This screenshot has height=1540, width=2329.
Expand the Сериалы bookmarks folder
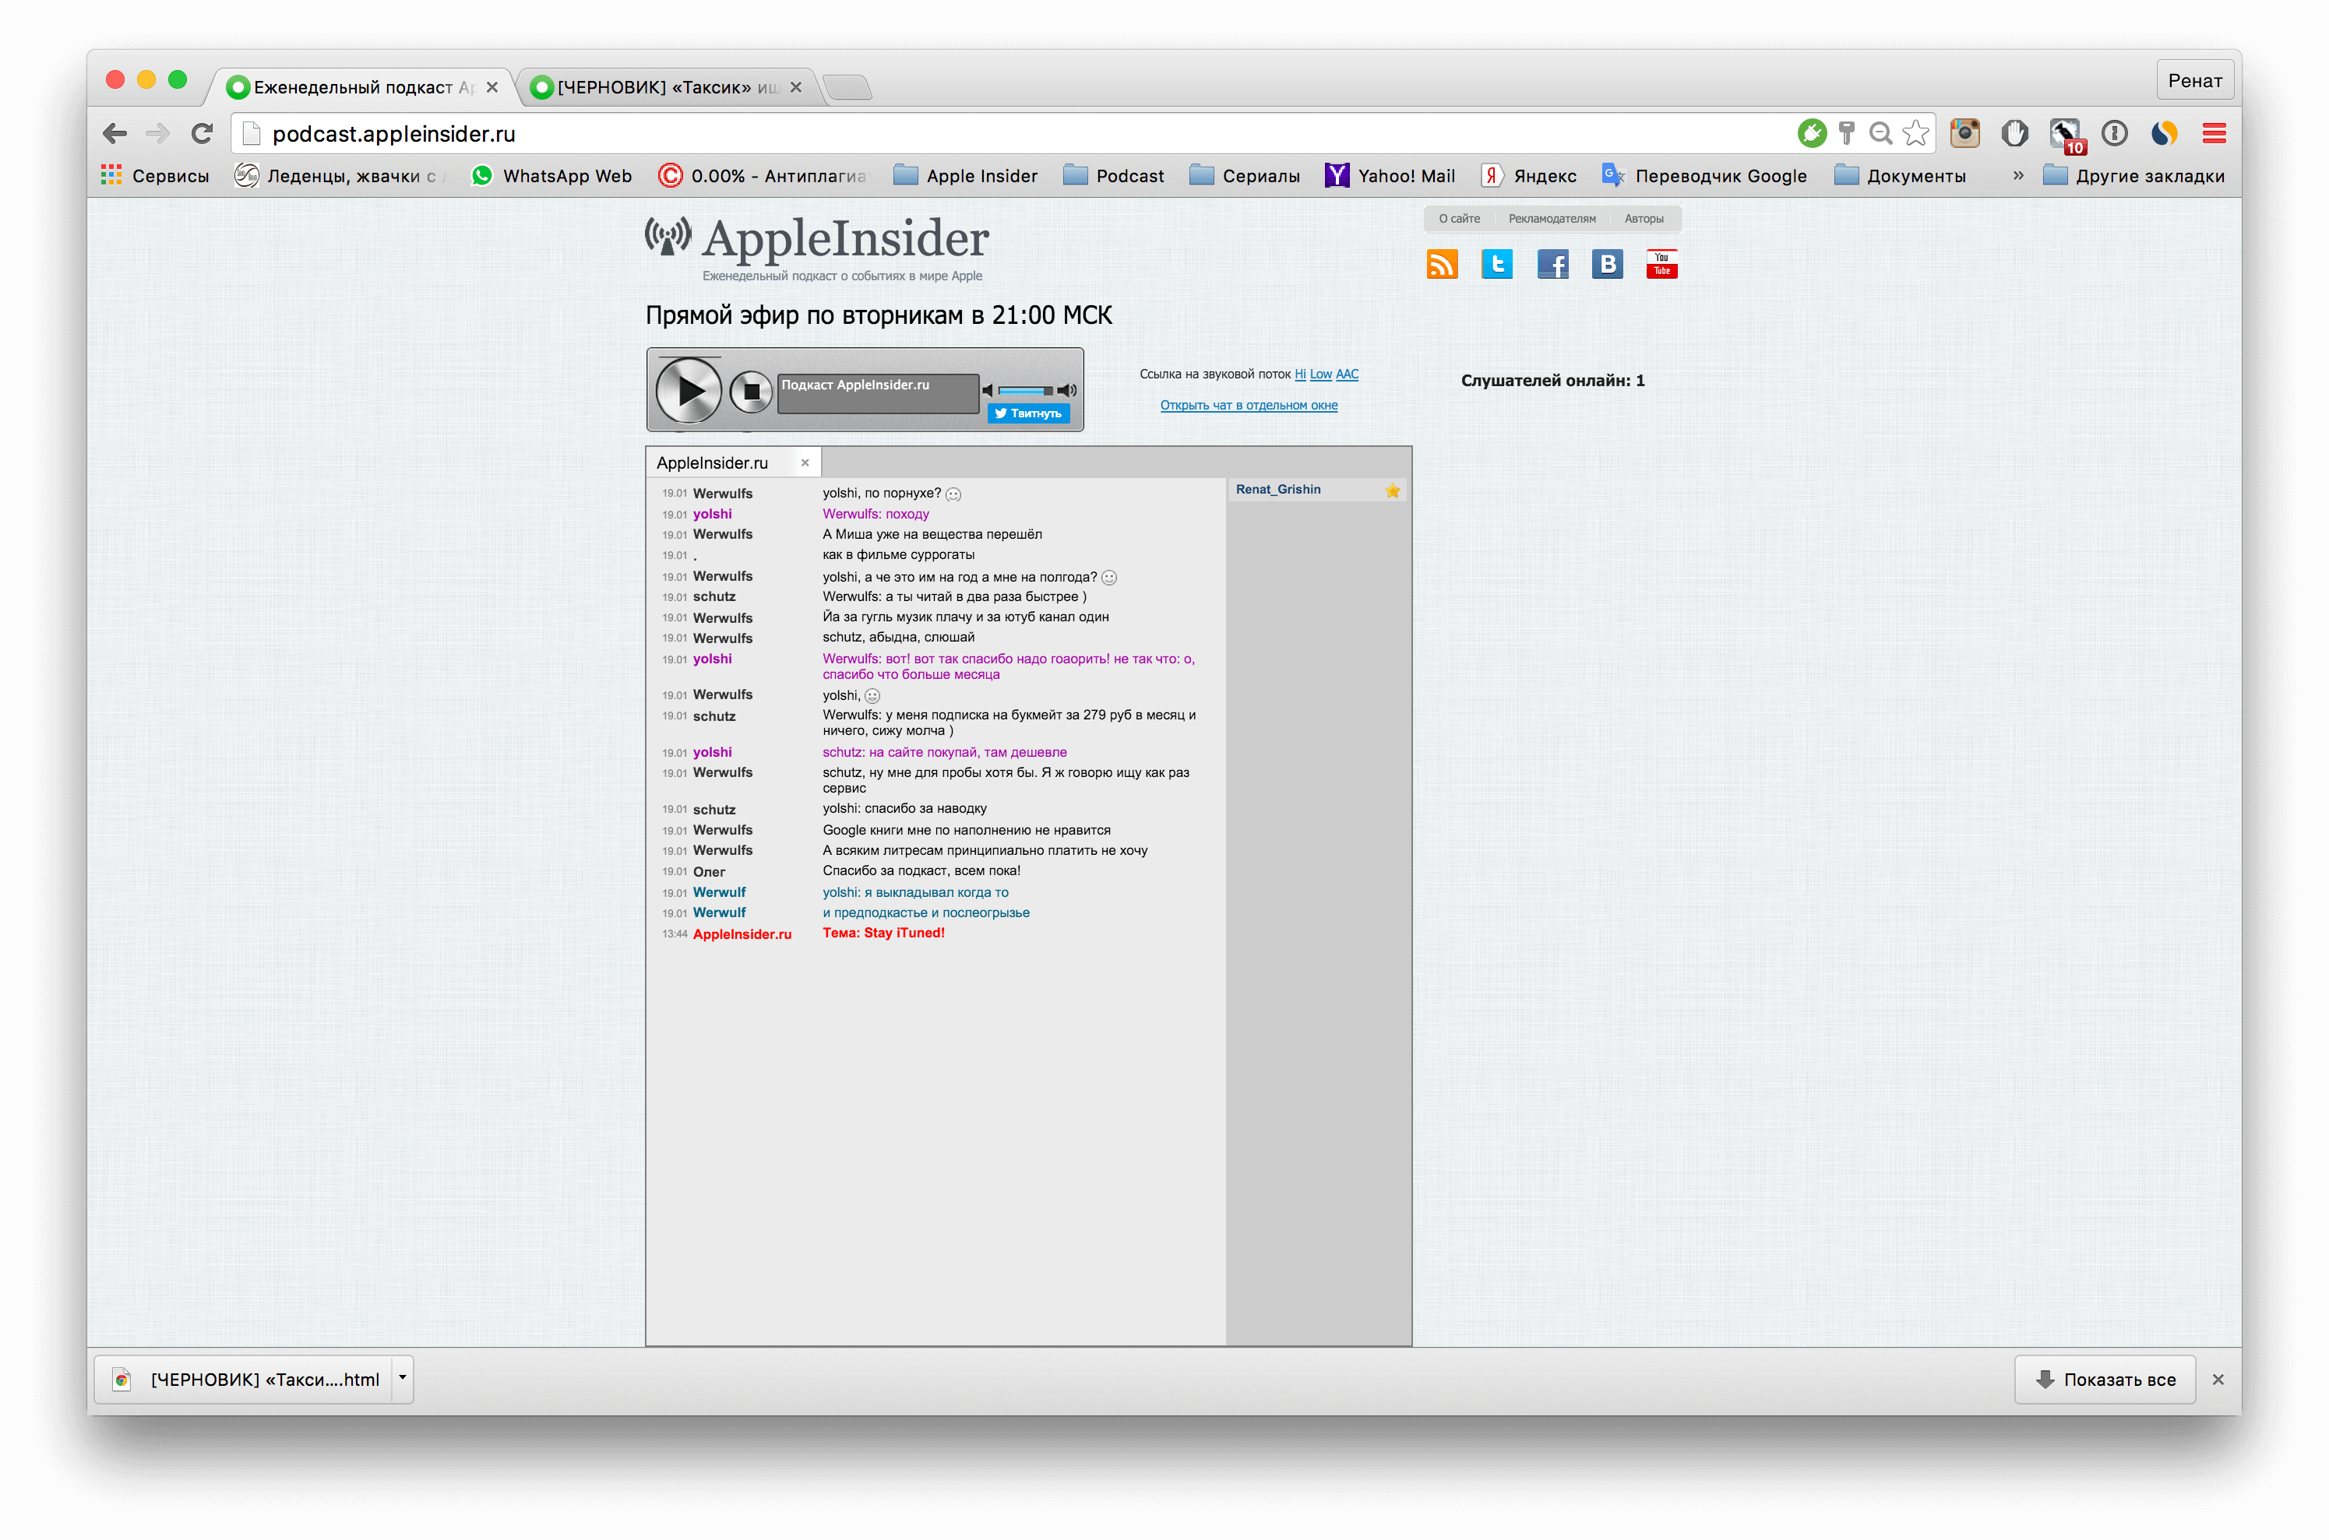click(x=1244, y=176)
